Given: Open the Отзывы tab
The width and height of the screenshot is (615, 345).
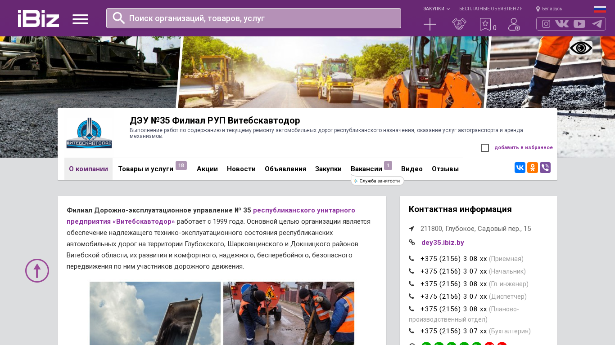Looking at the screenshot, I should [x=445, y=169].
